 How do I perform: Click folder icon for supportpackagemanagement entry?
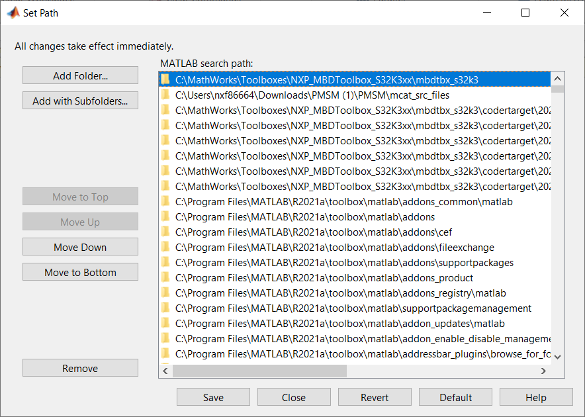point(165,308)
